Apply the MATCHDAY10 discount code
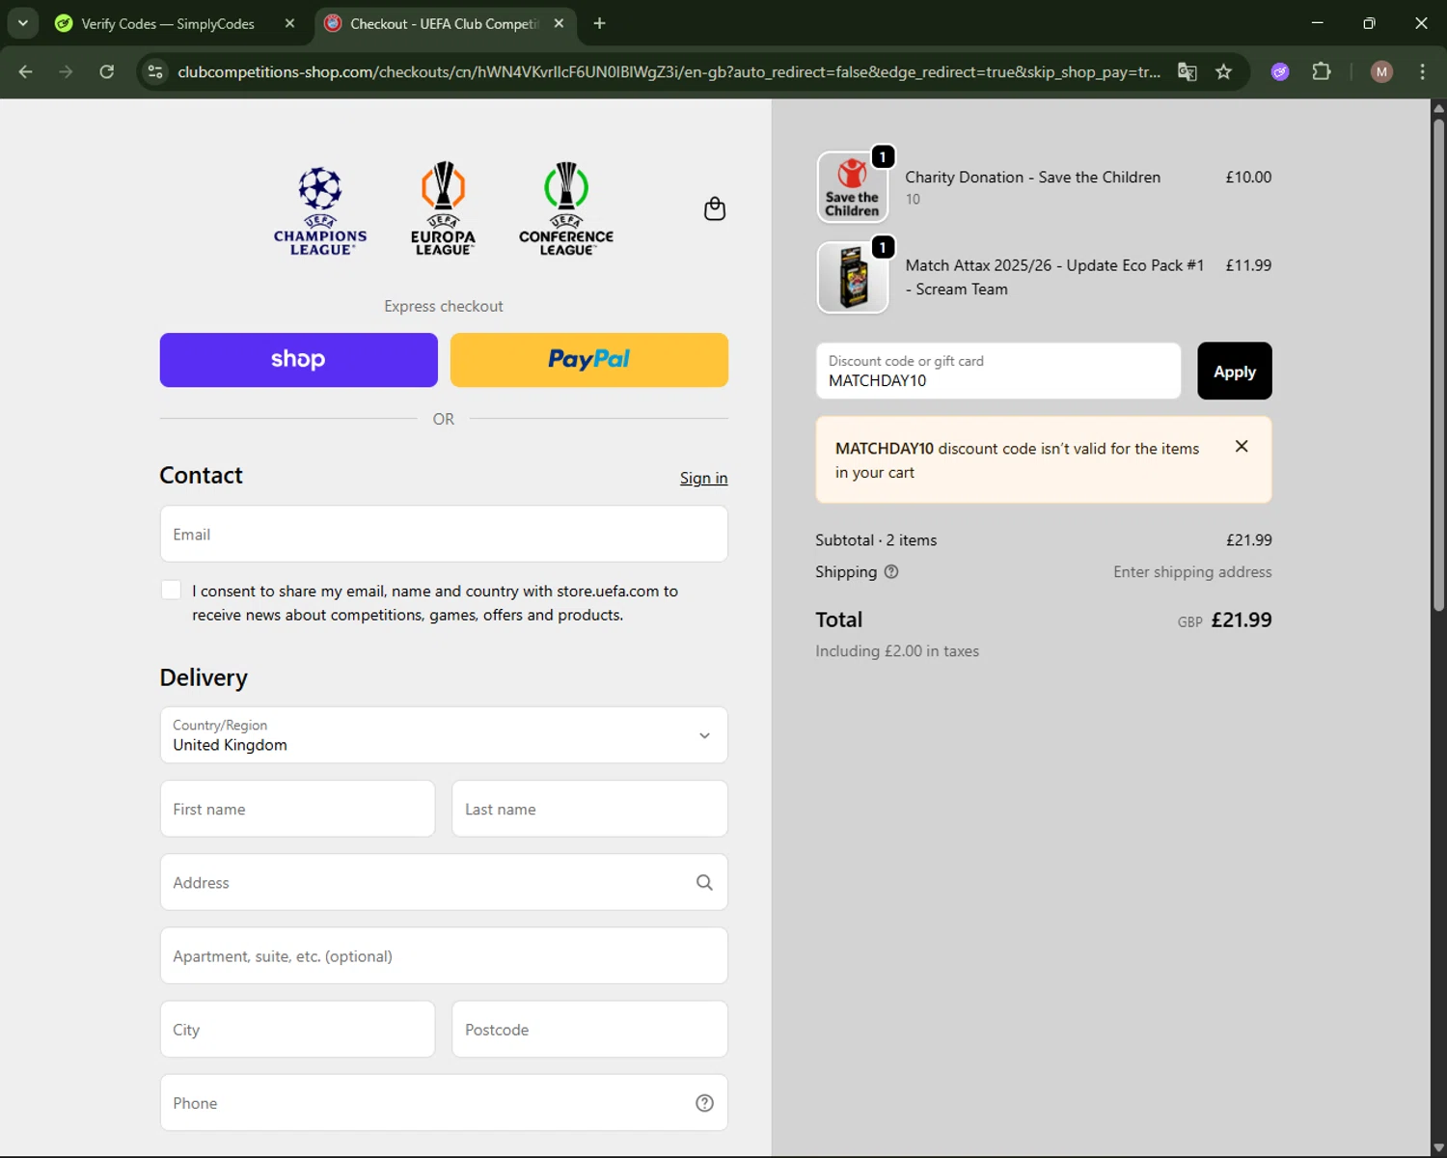Viewport: 1447px width, 1158px height. [x=1235, y=371]
